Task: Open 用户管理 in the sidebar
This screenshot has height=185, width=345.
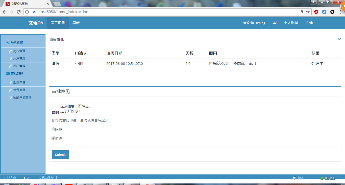Action: 19,59
